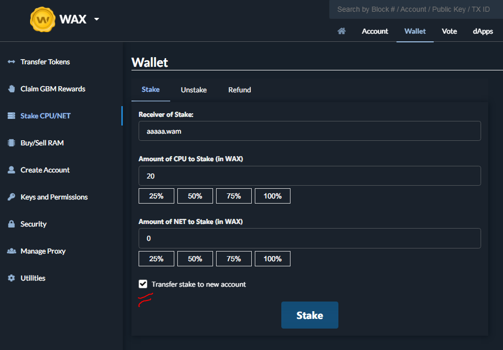Set CPU stake to 50%
Image resolution: width=503 pixels, height=350 pixels.
(x=195, y=196)
